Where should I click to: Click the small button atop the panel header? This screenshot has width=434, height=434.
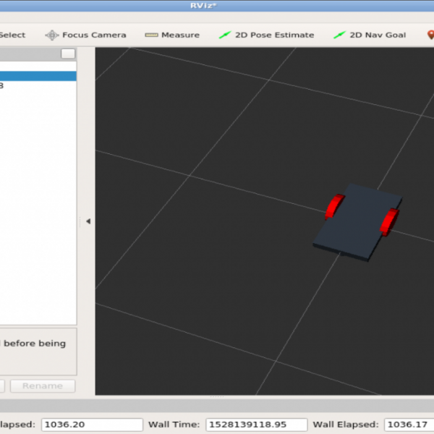(x=68, y=54)
